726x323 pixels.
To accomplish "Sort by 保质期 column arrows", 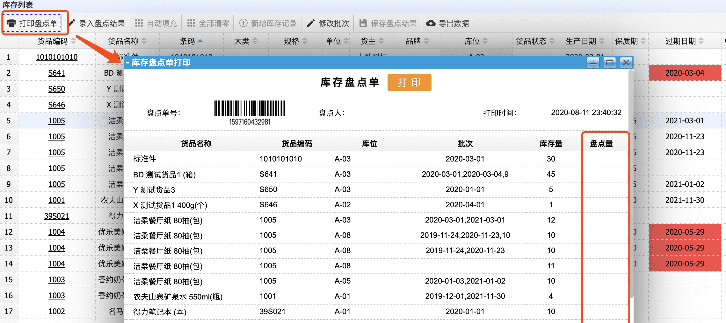I will pyautogui.click(x=643, y=41).
